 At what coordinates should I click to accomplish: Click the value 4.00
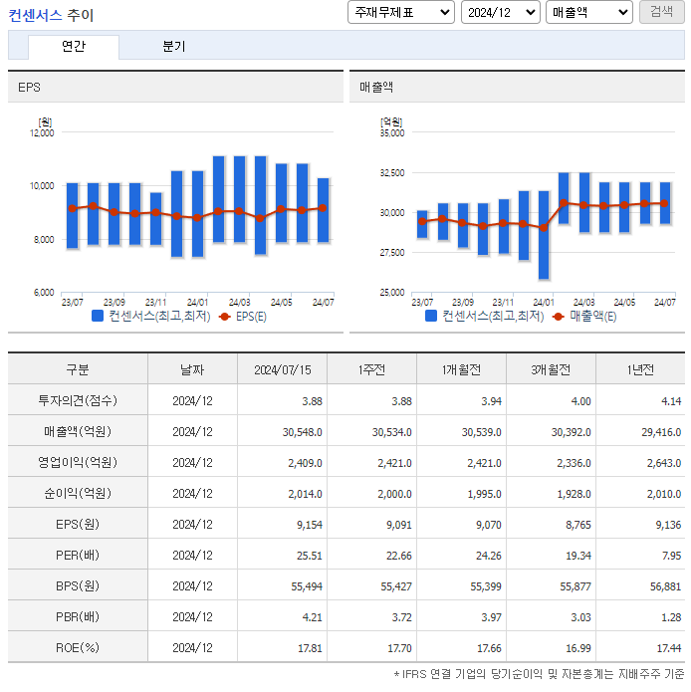point(580,401)
